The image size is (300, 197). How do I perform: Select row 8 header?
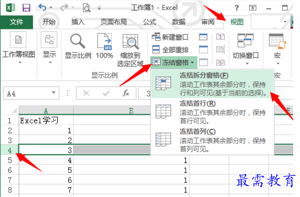click(9, 190)
